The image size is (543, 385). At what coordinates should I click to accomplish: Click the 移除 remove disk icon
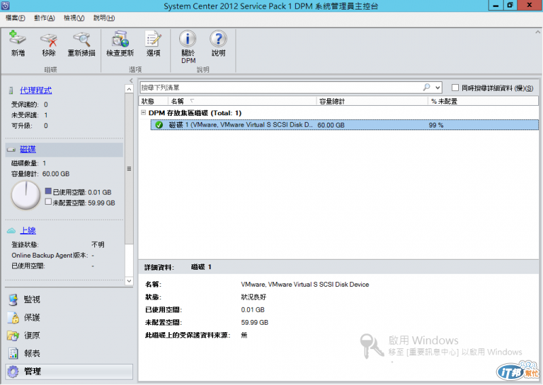[x=48, y=39]
